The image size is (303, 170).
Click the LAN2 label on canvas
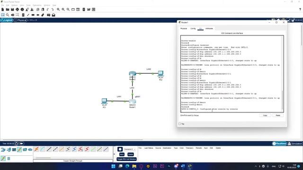[149, 69]
